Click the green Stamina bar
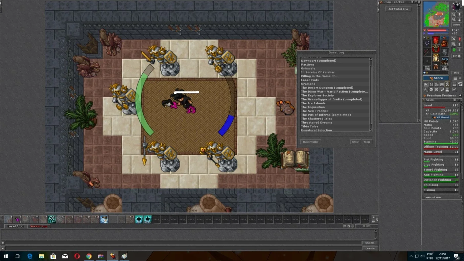 (x=441, y=144)
